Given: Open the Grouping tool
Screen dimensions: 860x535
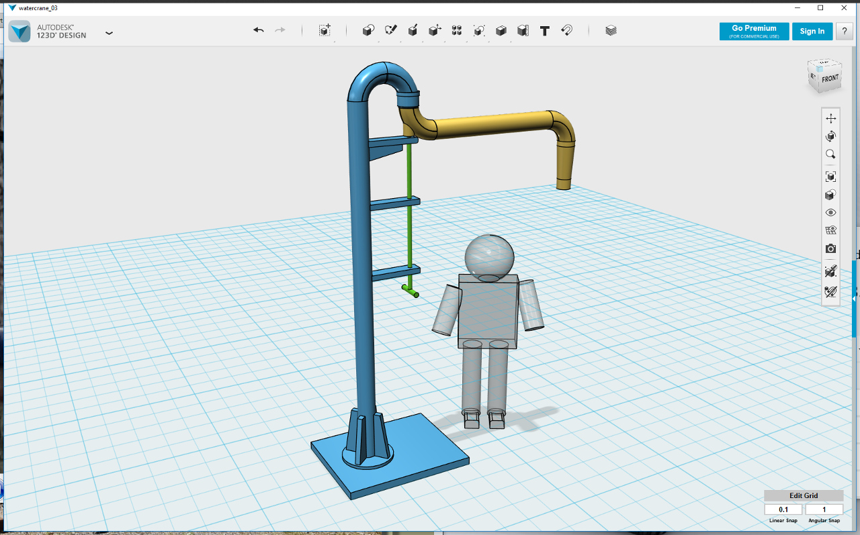Looking at the screenshot, I should pyautogui.click(x=479, y=30).
